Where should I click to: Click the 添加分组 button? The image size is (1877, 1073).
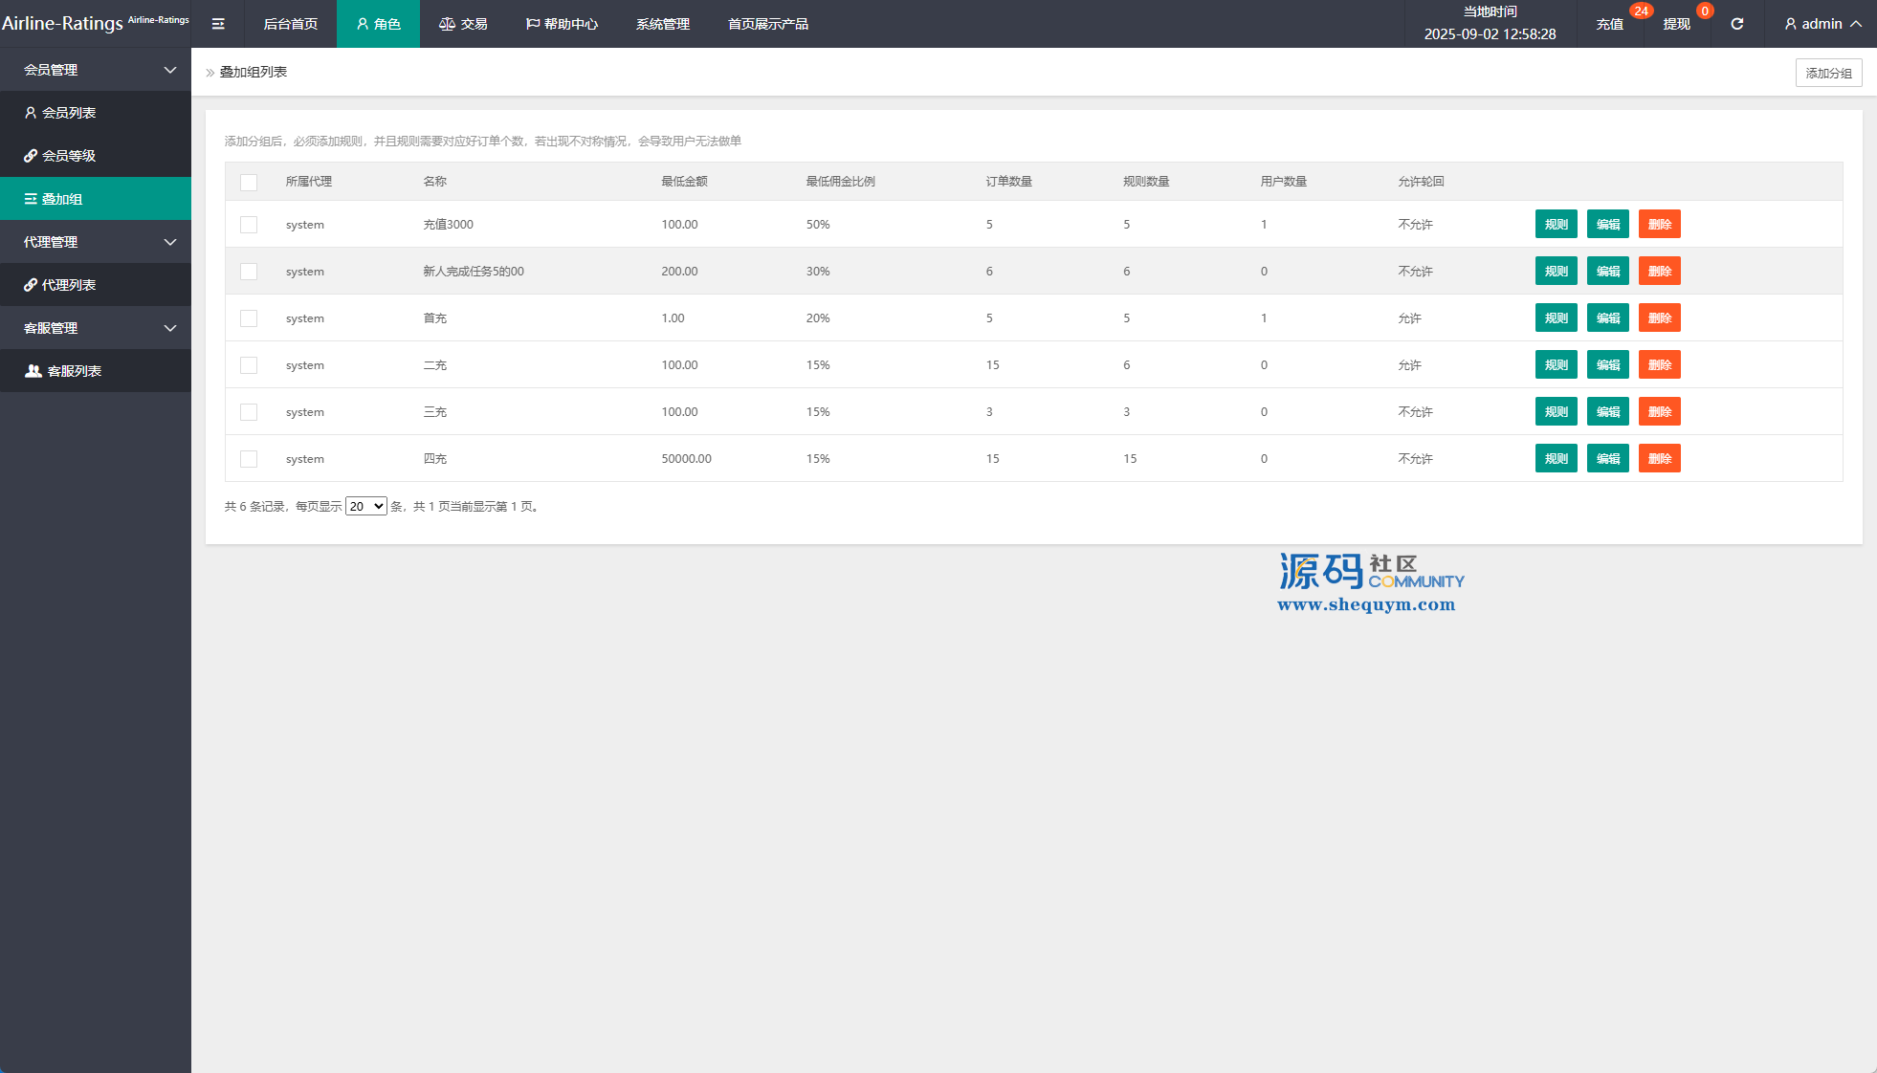(x=1828, y=73)
